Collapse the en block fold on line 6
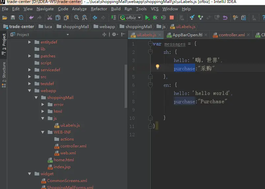The image size is (265, 189). pos(150,85)
